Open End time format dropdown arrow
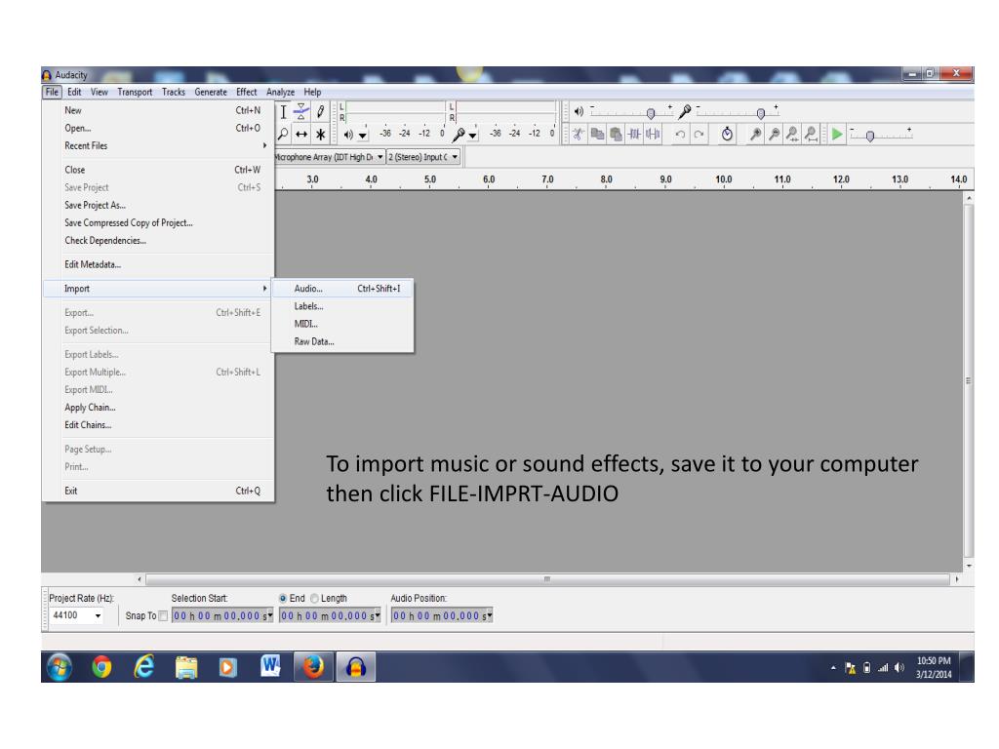 click(378, 615)
